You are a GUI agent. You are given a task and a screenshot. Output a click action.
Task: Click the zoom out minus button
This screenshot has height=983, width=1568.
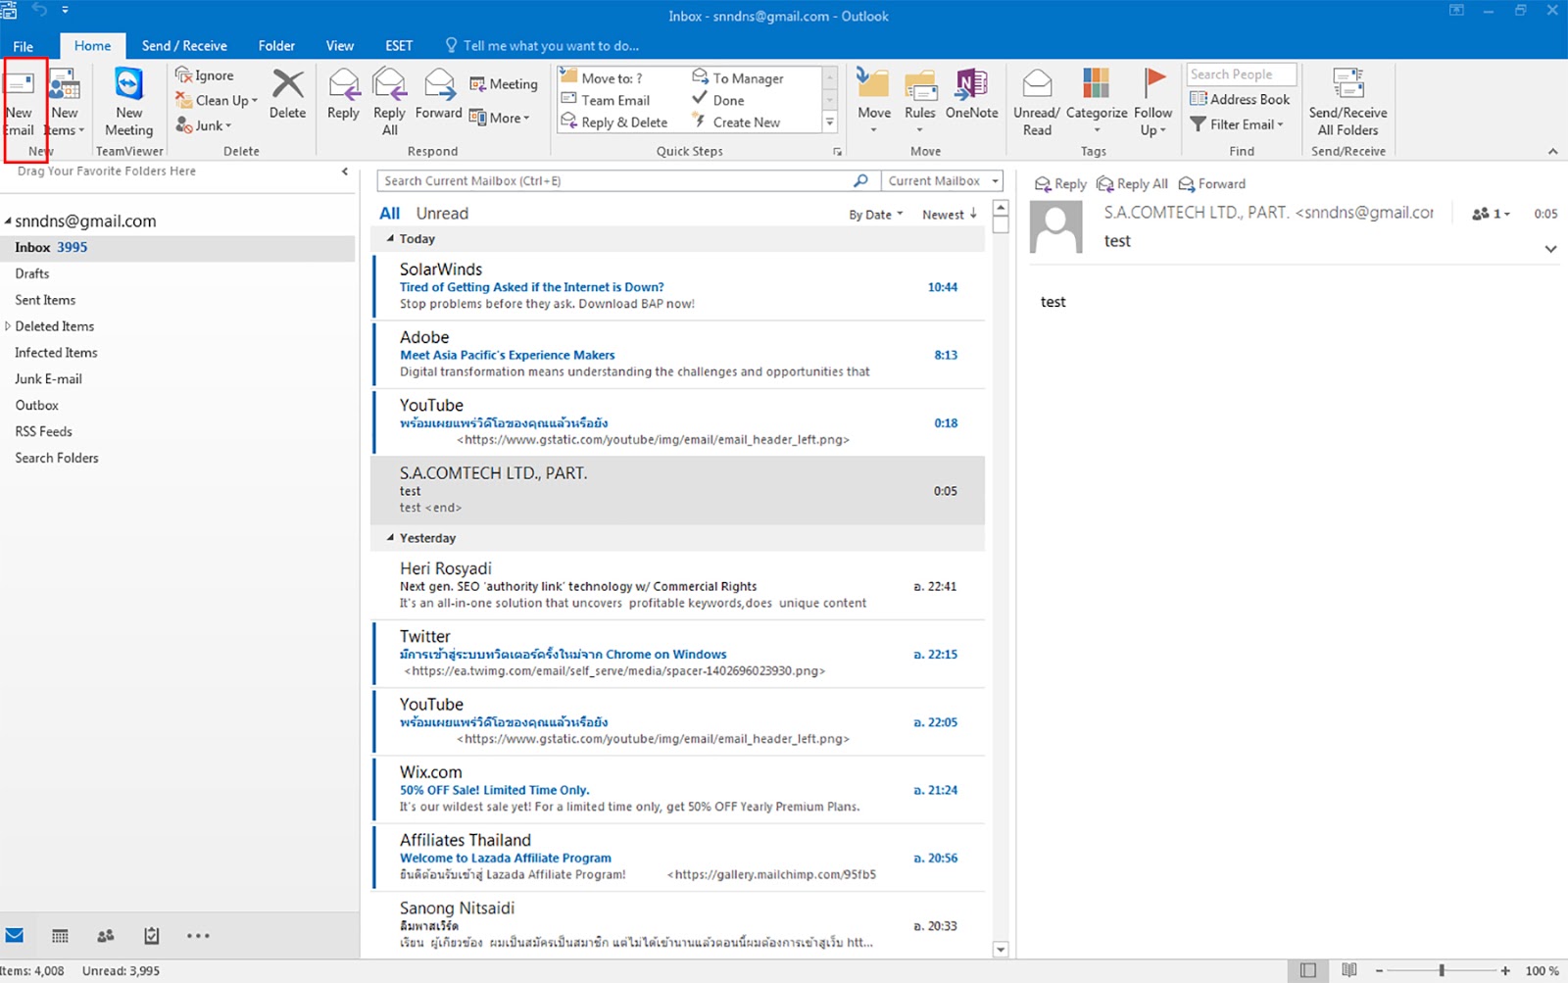point(1379,970)
